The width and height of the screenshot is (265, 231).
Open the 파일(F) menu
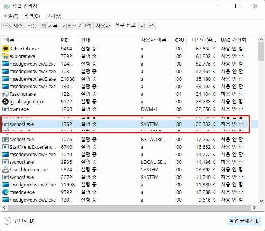coord(11,16)
